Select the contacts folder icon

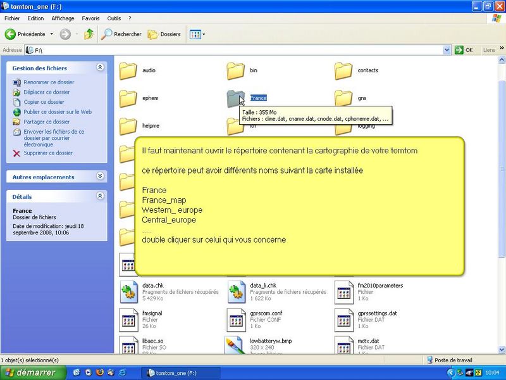(343, 71)
